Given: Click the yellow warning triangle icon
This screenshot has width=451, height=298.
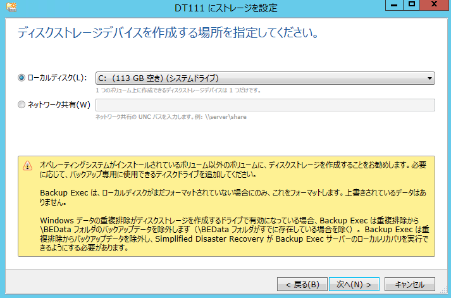Looking at the screenshot, I should point(27,166).
